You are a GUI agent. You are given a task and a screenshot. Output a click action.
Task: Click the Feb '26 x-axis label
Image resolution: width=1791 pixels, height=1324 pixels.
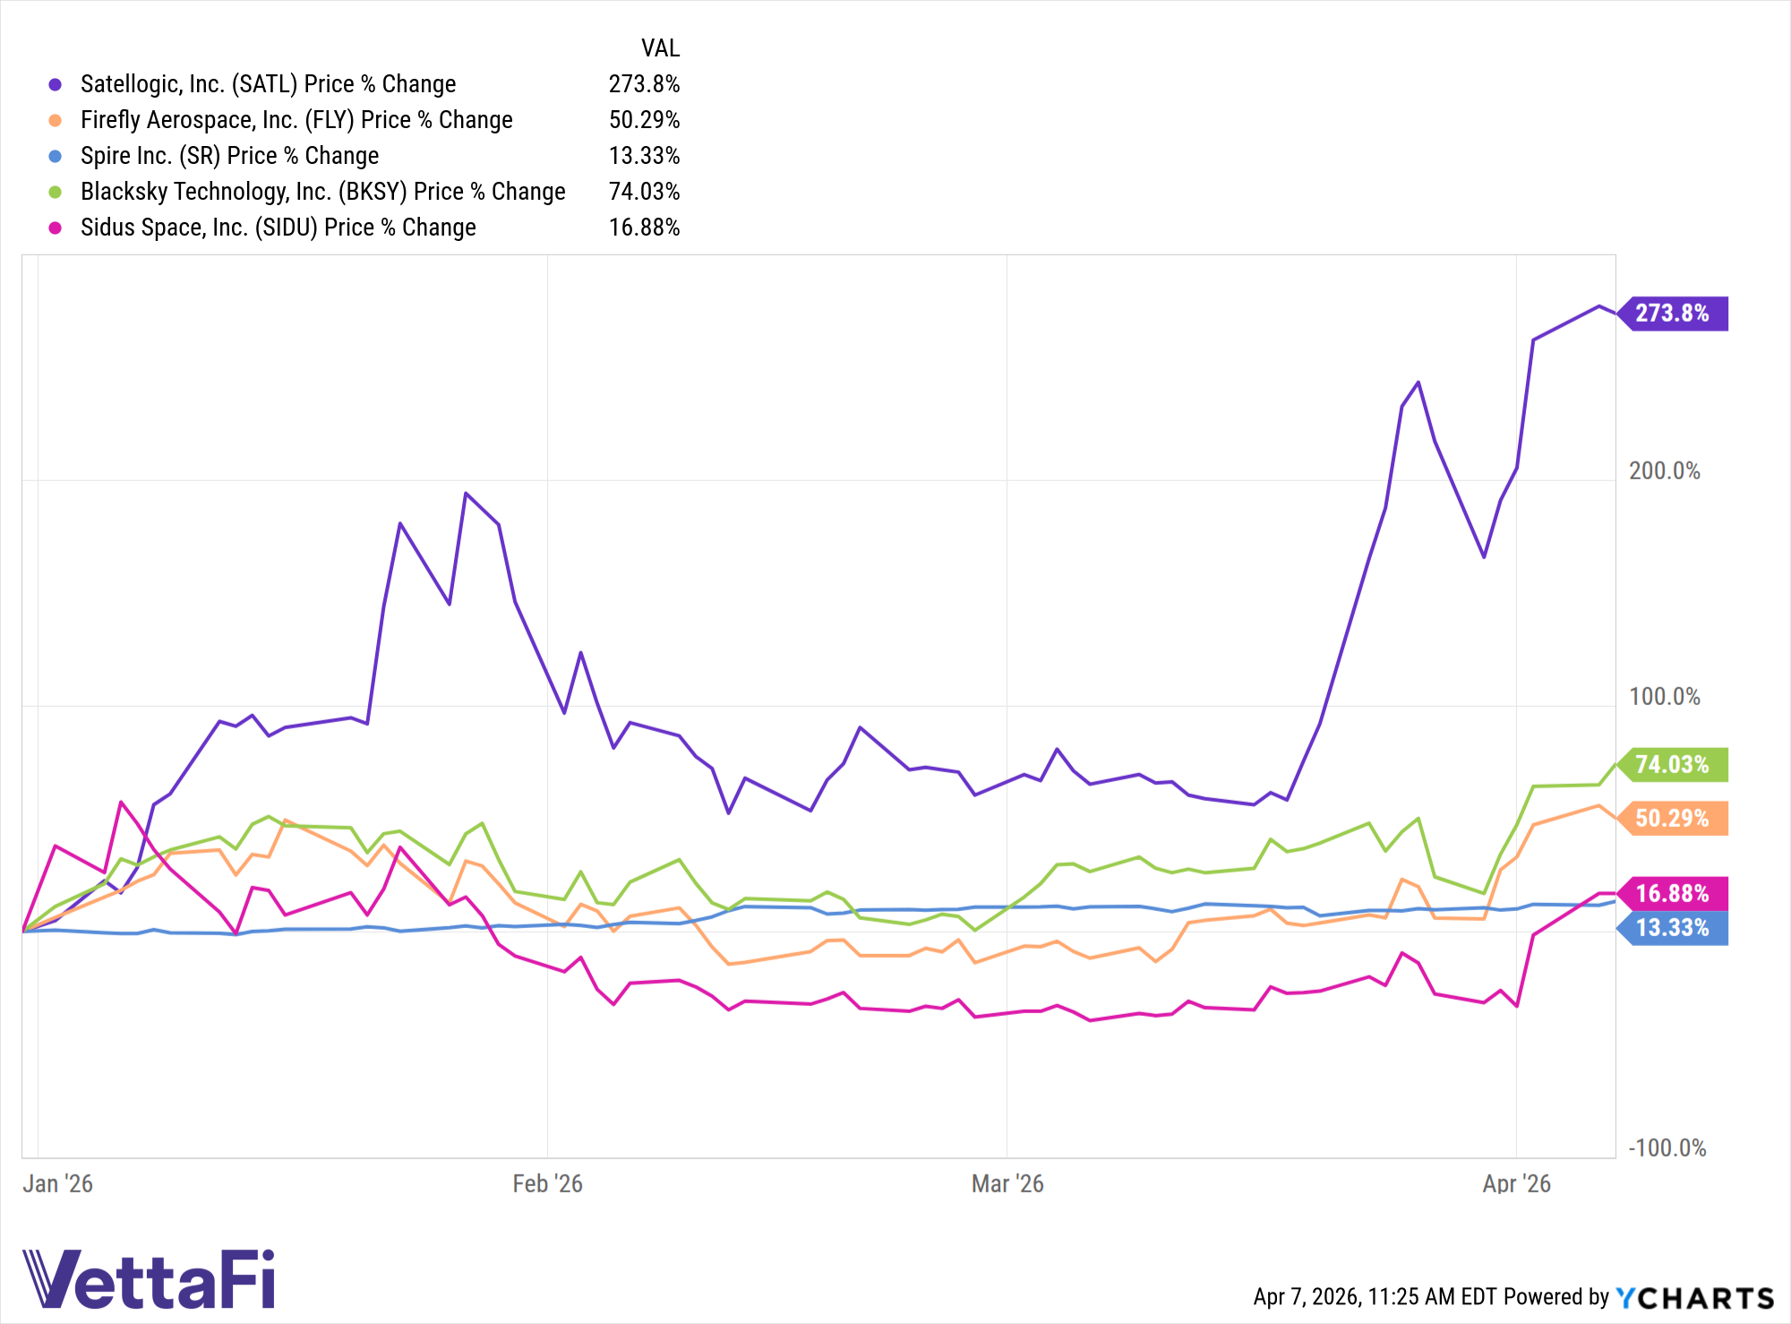[547, 1183]
